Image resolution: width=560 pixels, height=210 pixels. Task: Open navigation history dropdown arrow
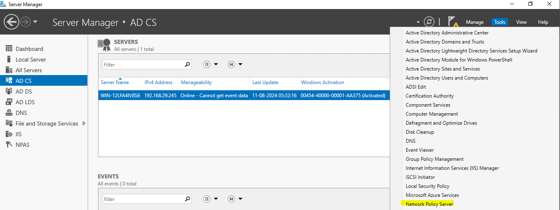pyautogui.click(x=35, y=22)
